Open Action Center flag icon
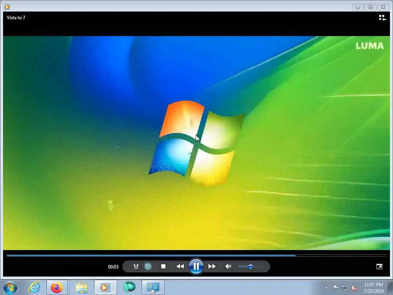Image resolution: width=393 pixels, height=295 pixels. (335, 288)
